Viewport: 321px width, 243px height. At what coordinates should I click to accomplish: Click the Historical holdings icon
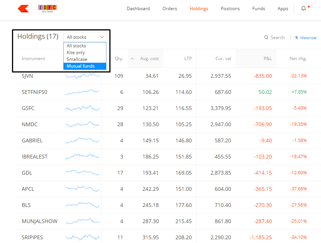[x=296, y=38]
